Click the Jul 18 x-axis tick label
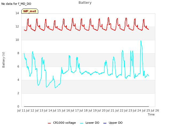The height and width of the screenshot is (128, 171). click(84, 110)
